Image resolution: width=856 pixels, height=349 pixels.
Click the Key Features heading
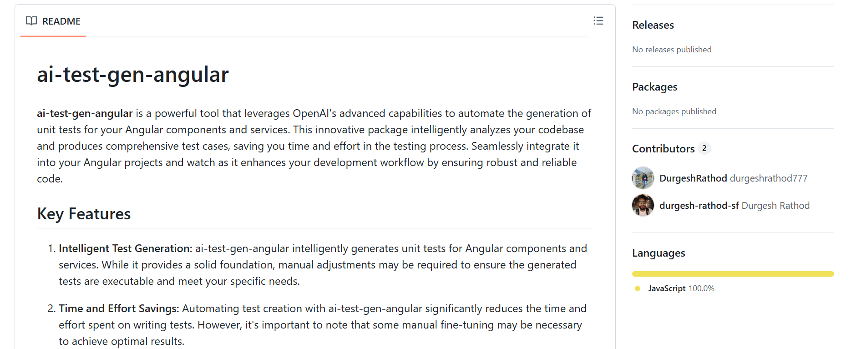pos(84,214)
